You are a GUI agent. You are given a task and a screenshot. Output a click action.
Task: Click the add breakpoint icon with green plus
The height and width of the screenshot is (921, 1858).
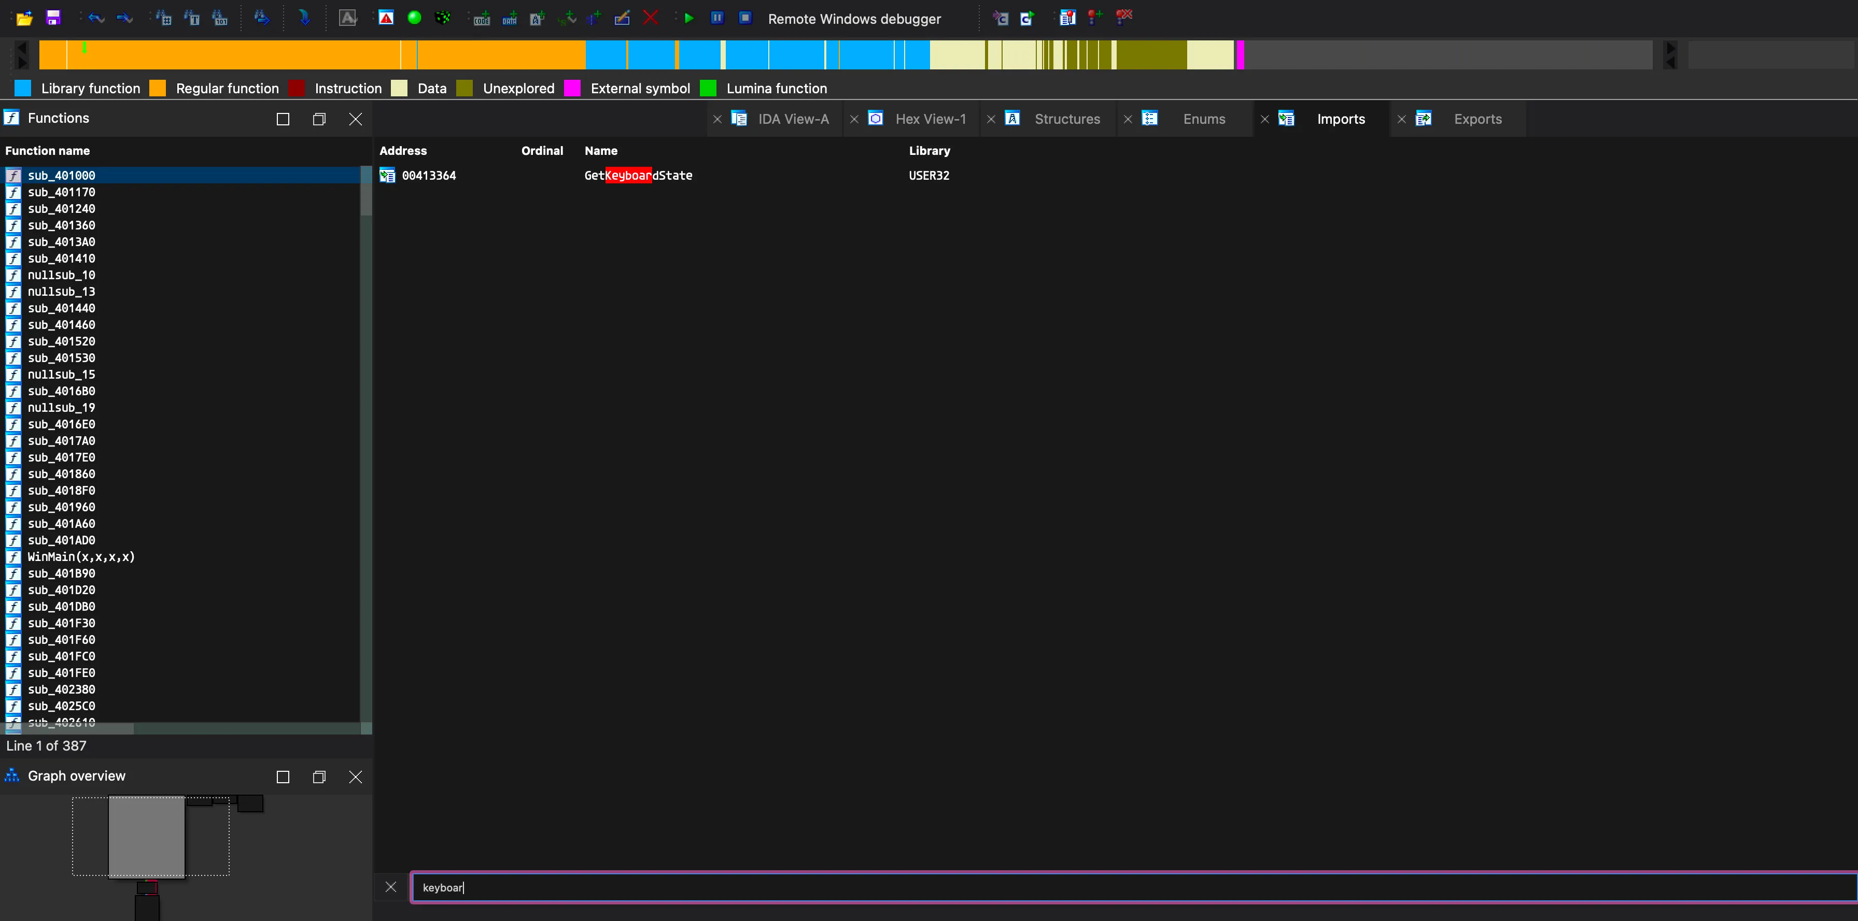[1095, 17]
